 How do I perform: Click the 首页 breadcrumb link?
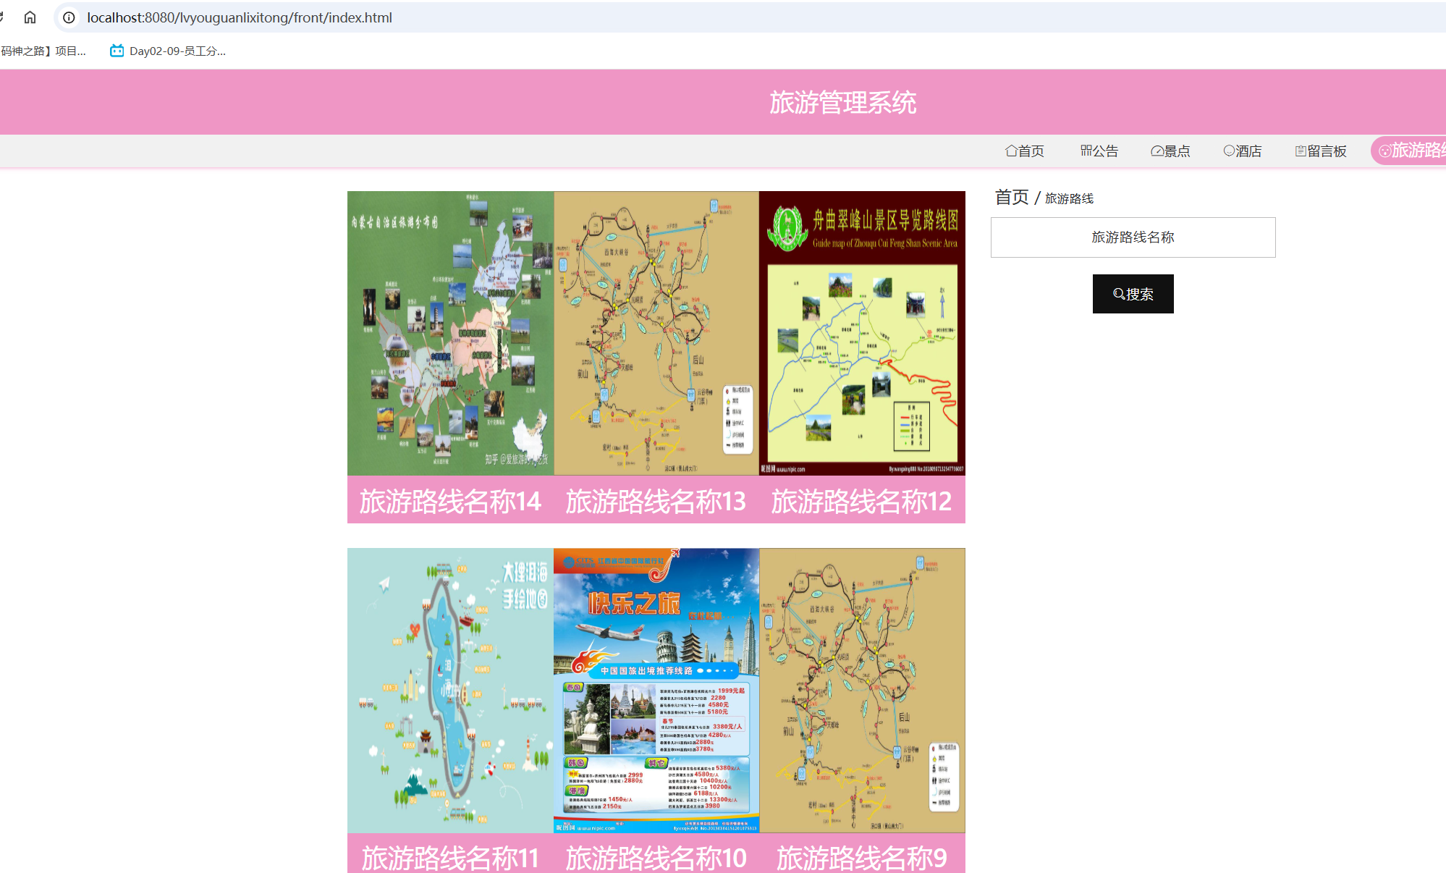[1011, 198]
